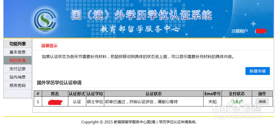
Task: Click the 认证 cell under 认证形式
Action: pos(77,102)
